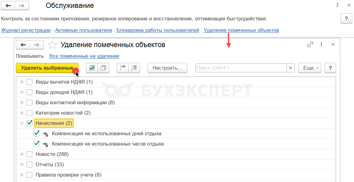Select Компенсация не использованных часов отдыха text

tap(108, 144)
